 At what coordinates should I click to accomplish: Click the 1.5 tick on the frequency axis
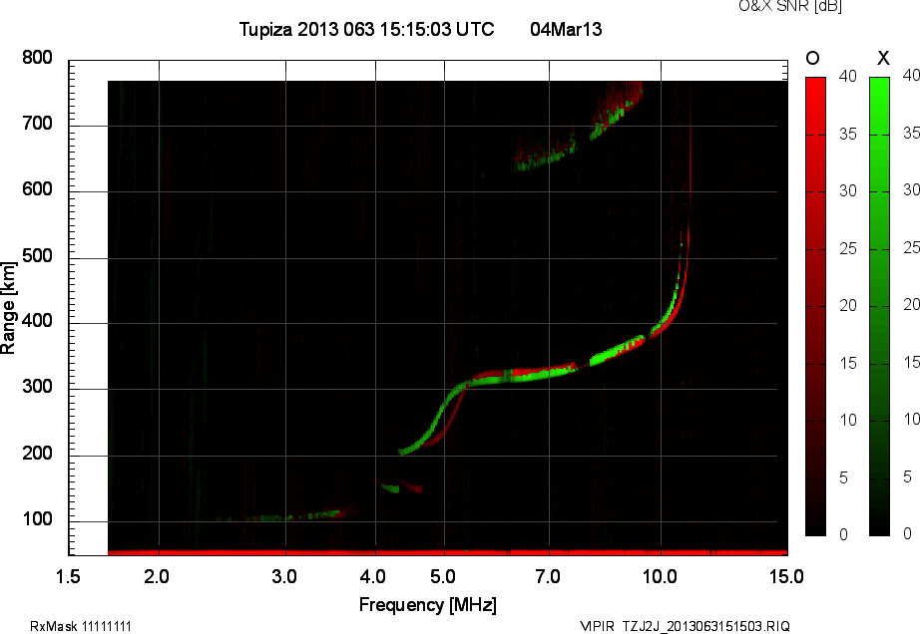click(x=68, y=577)
